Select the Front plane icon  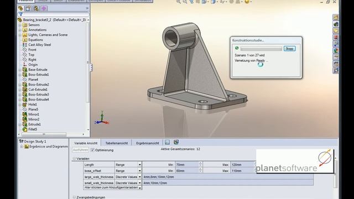pos(25,50)
